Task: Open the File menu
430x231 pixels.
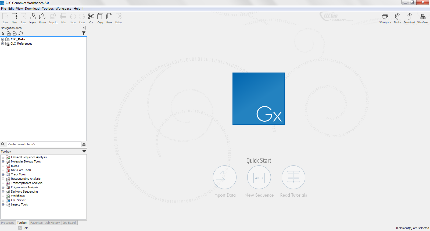Action: (3, 9)
